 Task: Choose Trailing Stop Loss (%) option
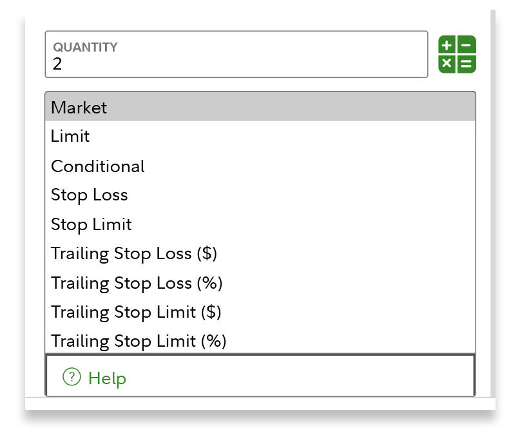[137, 283]
